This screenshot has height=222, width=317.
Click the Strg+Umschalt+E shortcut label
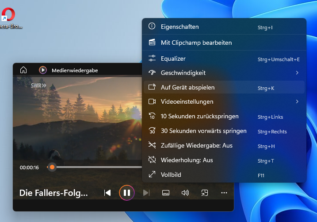279,59
